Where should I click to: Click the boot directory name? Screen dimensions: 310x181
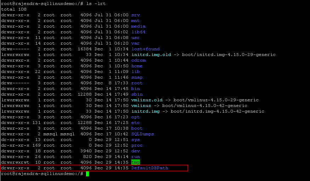tap(137, 128)
